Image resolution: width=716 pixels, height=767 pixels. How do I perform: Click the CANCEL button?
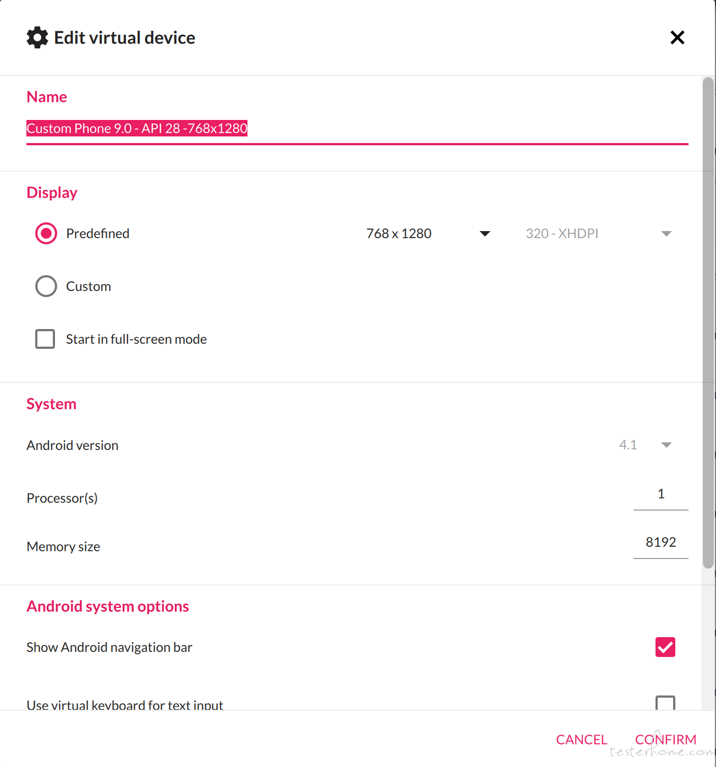click(x=582, y=739)
